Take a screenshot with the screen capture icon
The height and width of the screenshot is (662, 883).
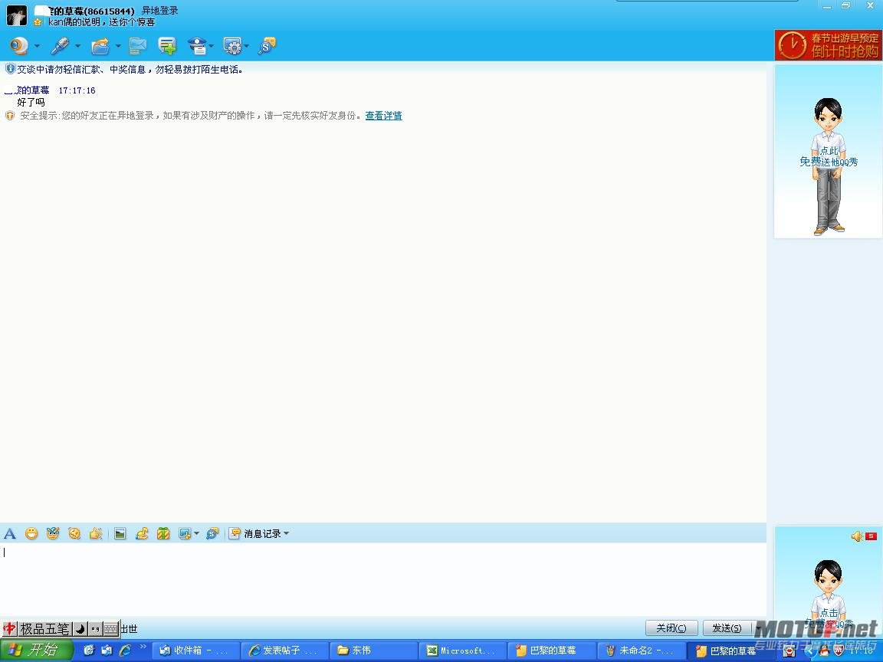click(x=185, y=533)
